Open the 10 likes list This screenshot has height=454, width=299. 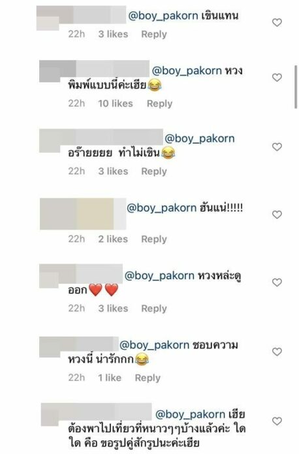coord(116,103)
